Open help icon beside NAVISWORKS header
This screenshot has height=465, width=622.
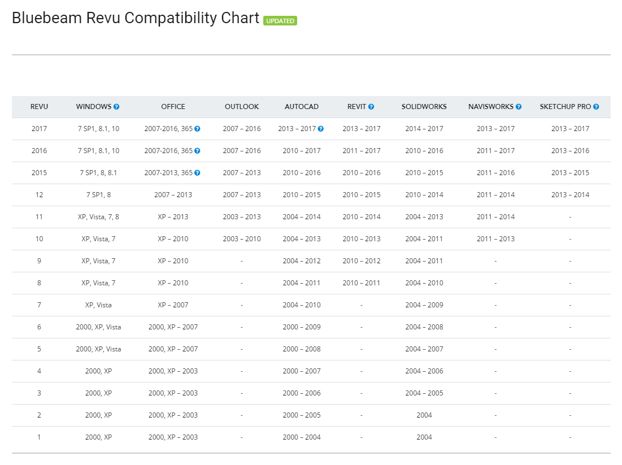coord(519,107)
